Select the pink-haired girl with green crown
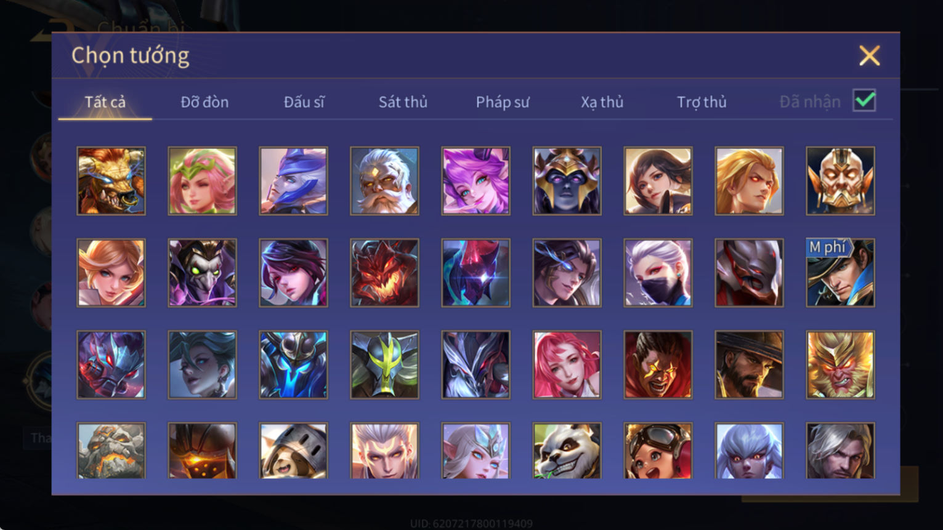The image size is (943, 530). (x=202, y=181)
